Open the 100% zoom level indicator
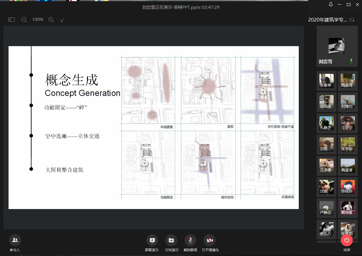 coord(38,20)
